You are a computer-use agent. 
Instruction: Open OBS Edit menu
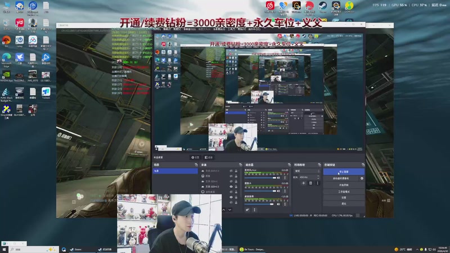pos(167,29)
